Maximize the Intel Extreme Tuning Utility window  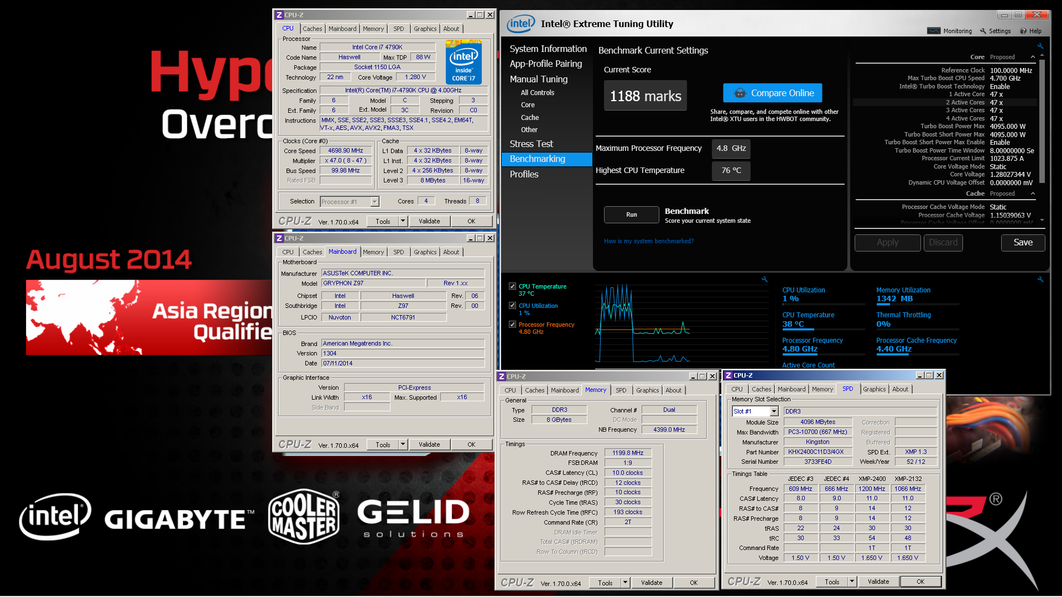click(1018, 15)
